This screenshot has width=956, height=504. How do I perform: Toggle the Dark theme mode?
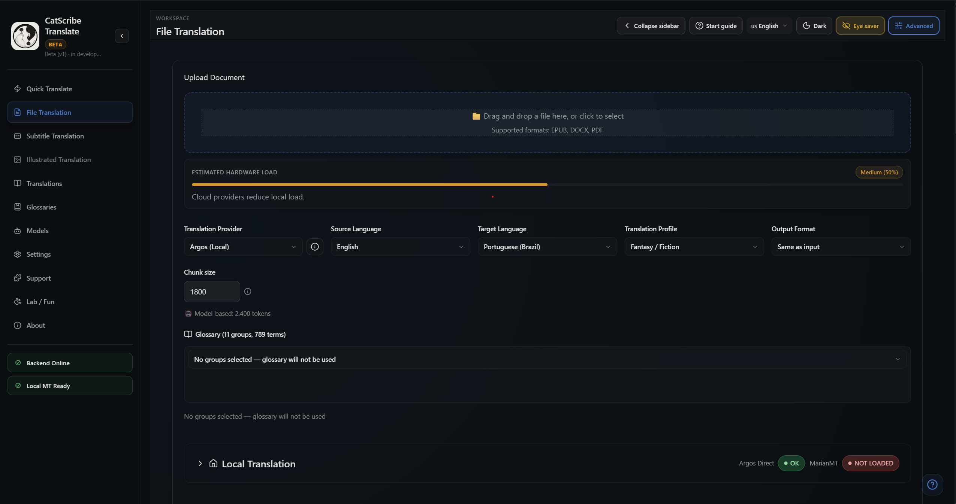click(814, 26)
